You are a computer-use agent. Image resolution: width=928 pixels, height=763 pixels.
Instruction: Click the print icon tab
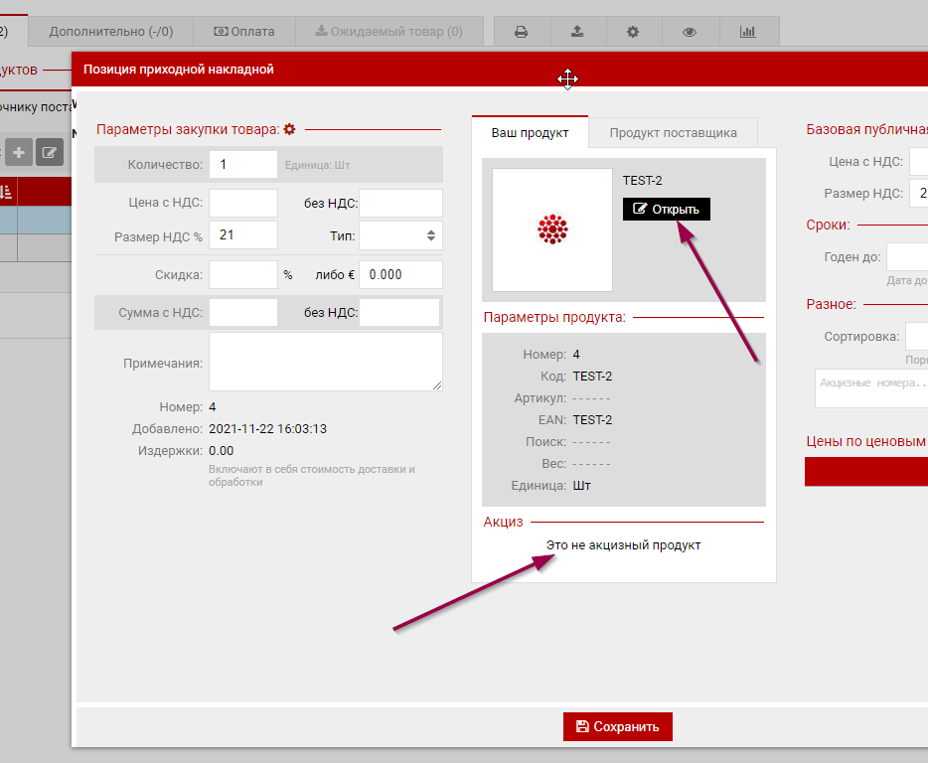[521, 32]
